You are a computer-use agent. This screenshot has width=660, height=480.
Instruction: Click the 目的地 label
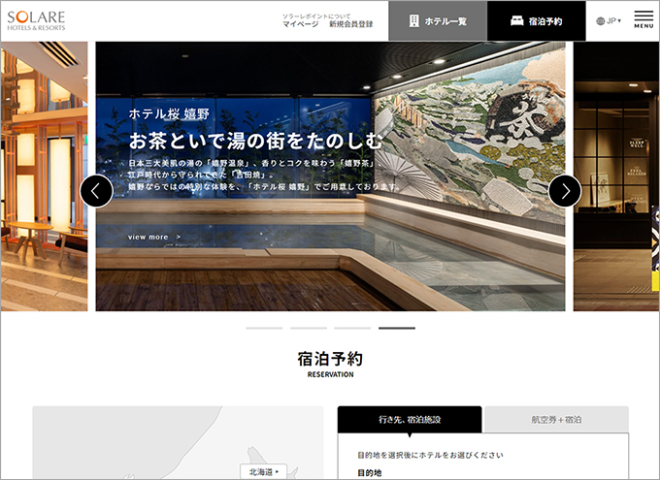click(x=370, y=473)
